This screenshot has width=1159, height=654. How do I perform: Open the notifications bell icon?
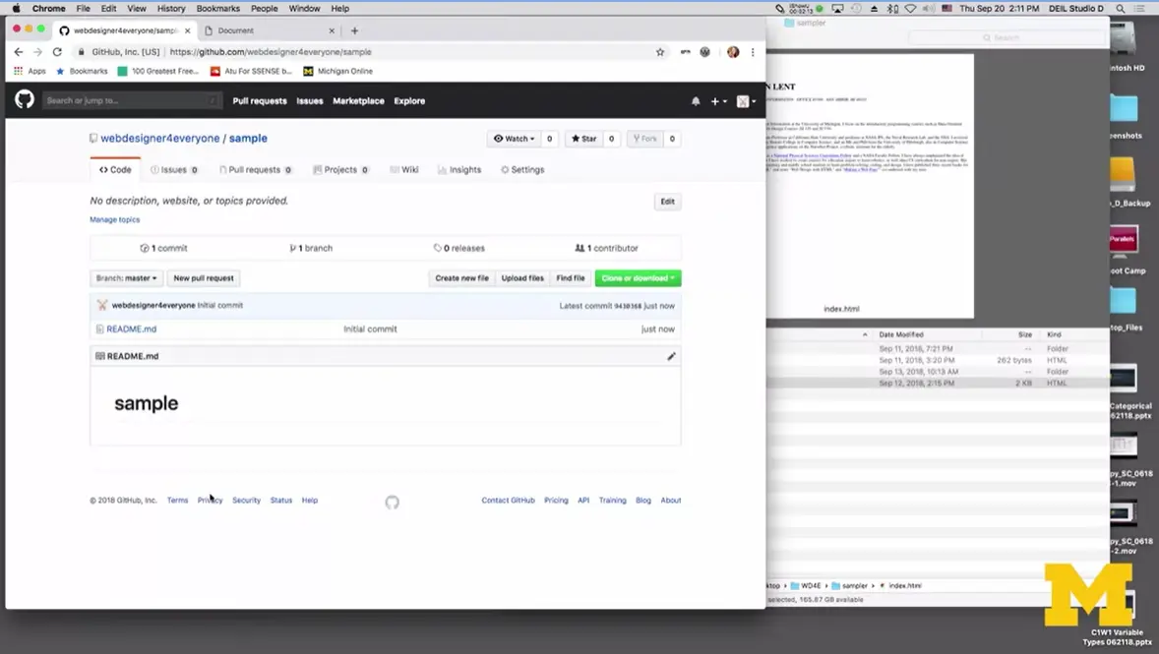pyautogui.click(x=695, y=100)
